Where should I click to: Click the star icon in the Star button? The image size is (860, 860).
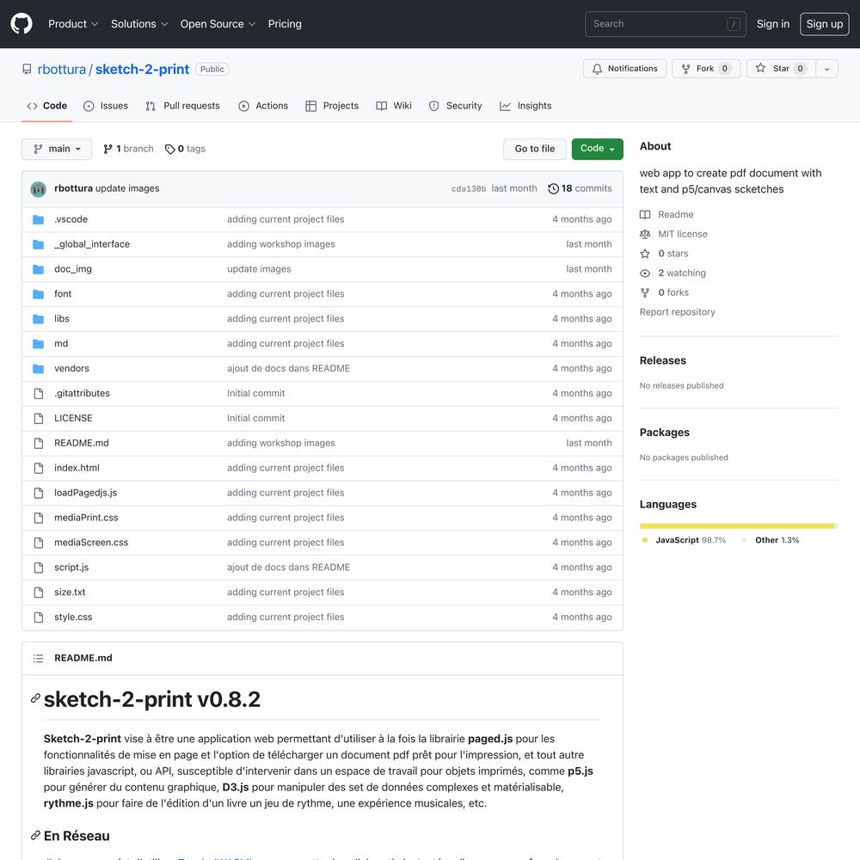coord(760,68)
